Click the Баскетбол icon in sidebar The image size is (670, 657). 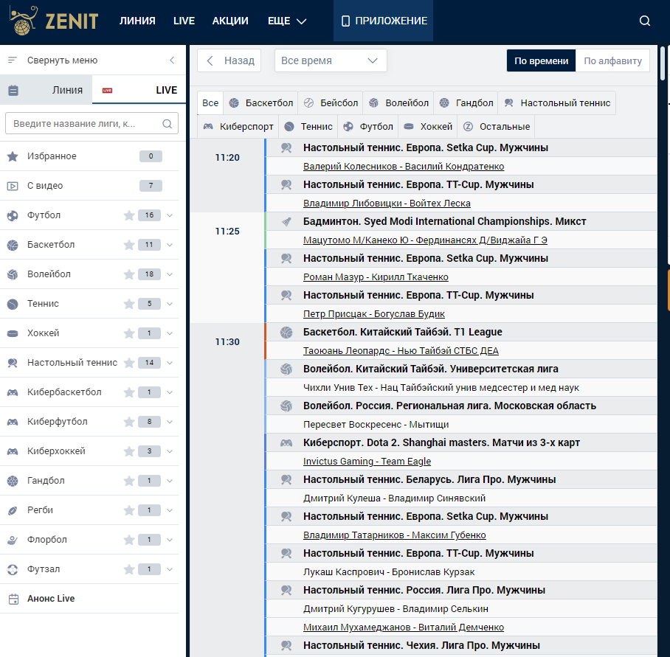pos(13,245)
